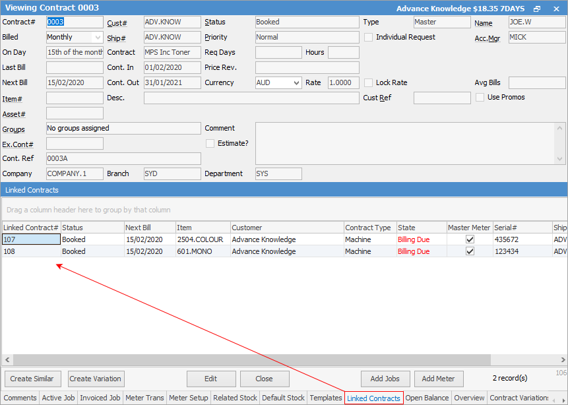This screenshot has height=405, width=568.
Task: Open the Billed frequency dropdown
Action: (98, 38)
